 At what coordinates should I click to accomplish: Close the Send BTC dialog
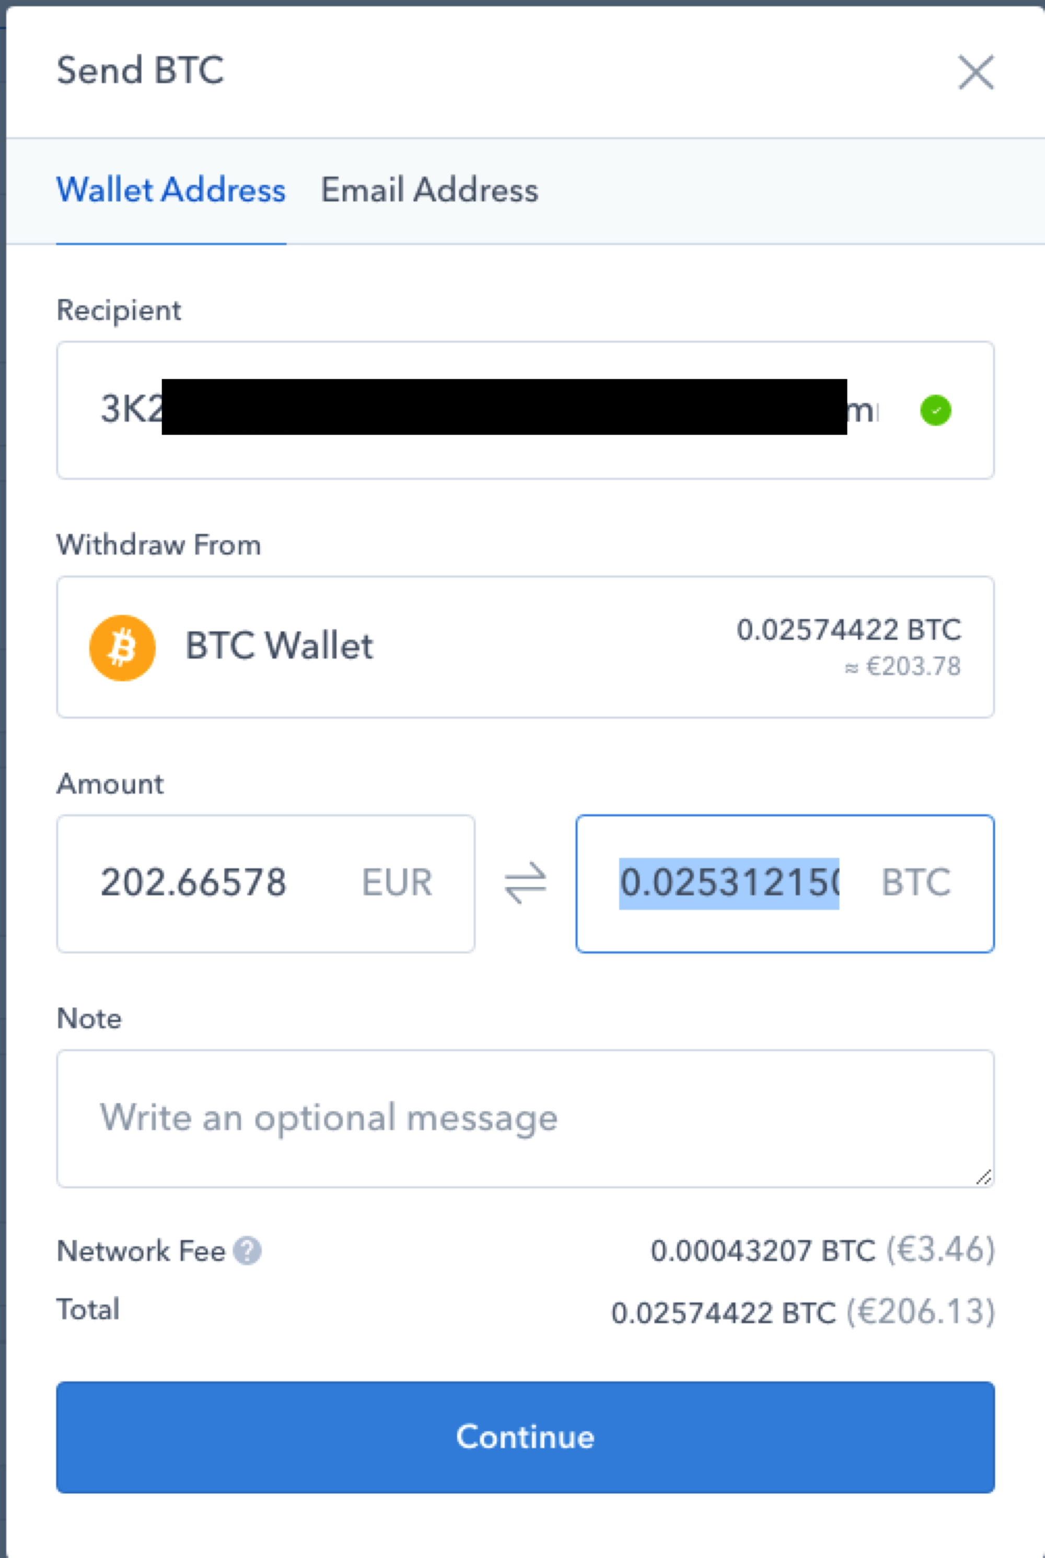click(x=976, y=72)
